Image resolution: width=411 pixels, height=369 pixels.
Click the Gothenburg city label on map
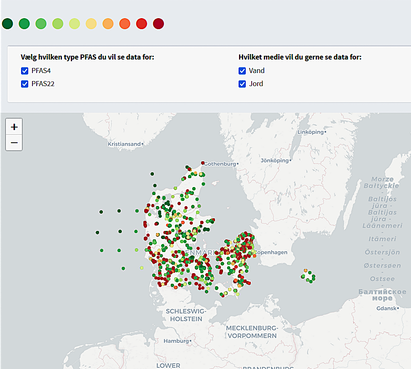pos(219,163)
